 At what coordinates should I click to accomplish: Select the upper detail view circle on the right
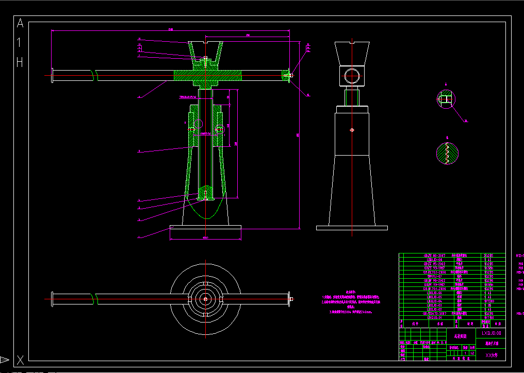446,99
